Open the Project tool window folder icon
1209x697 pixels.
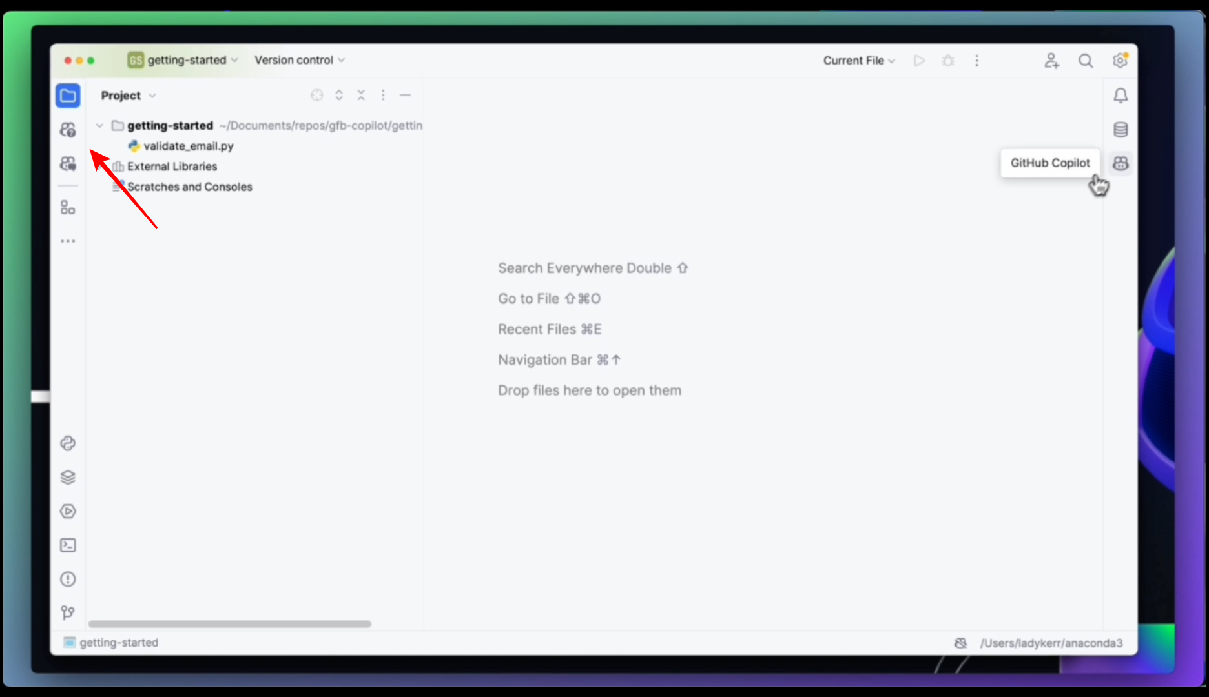point(68,96)
